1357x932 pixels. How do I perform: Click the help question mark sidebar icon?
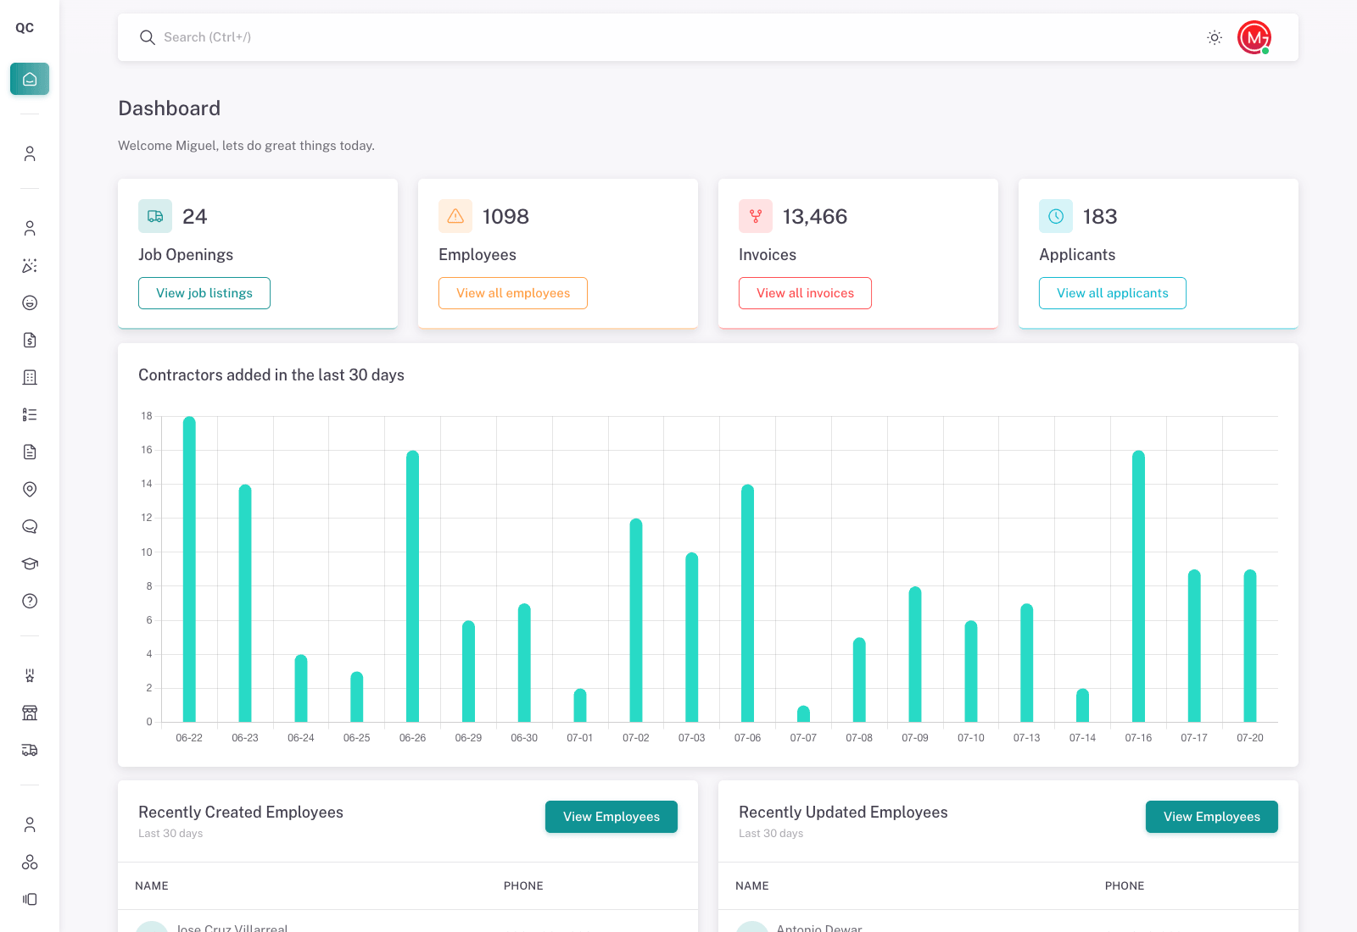(30, 601)
